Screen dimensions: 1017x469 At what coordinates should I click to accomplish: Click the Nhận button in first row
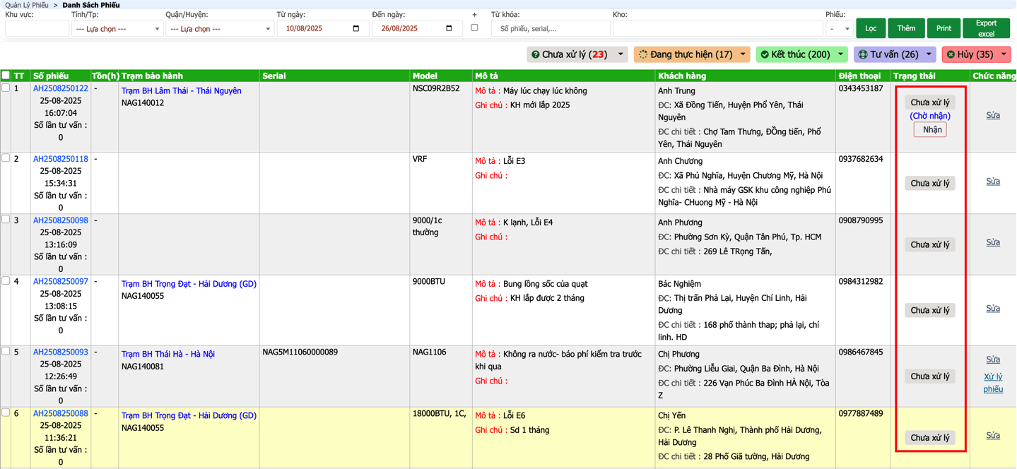pos(931,130)
